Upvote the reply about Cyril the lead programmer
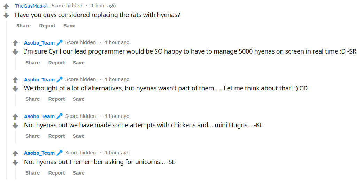 coord(15,43)
